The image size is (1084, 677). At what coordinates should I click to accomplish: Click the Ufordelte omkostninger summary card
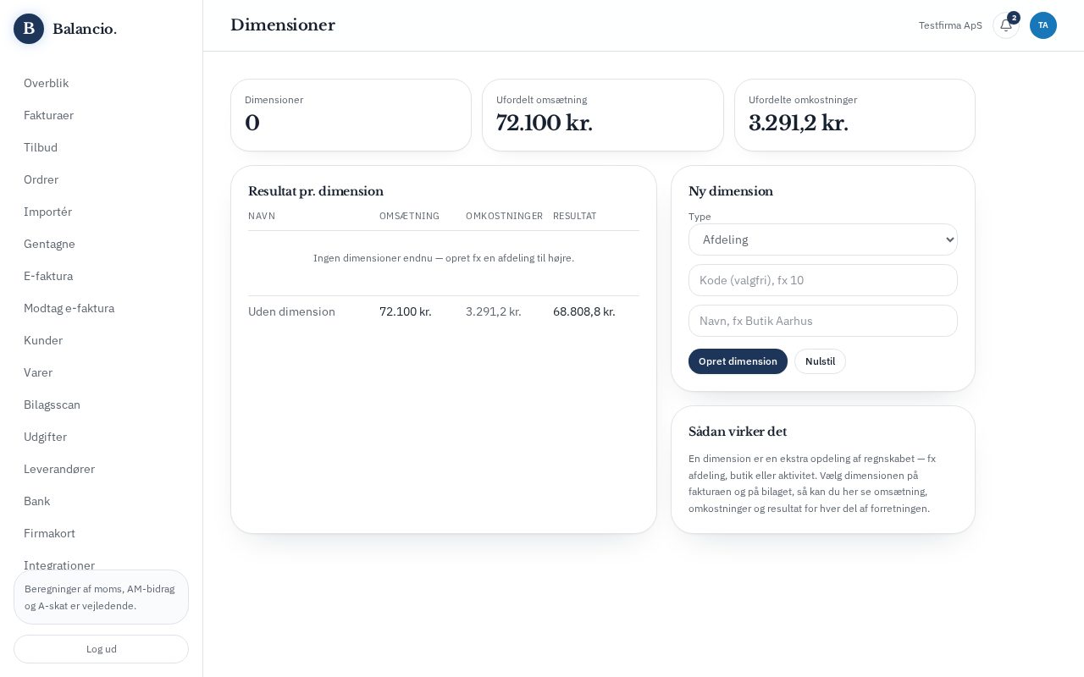click(x=854, y=115)
